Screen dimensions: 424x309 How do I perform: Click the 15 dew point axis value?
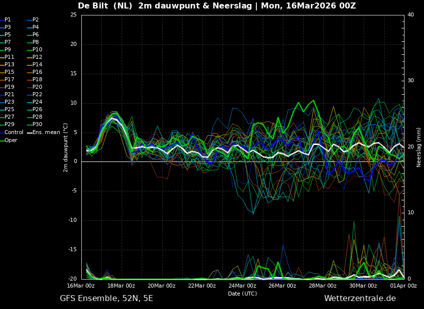(73, 73)
